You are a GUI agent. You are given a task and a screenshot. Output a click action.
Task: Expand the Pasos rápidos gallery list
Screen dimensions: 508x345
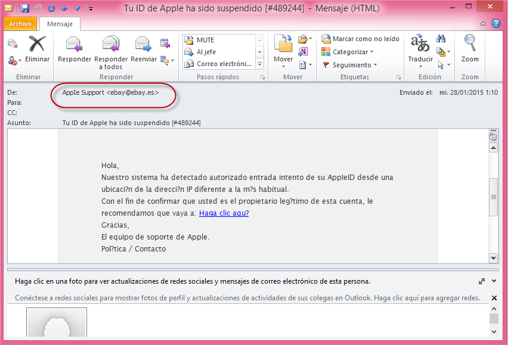259,64
